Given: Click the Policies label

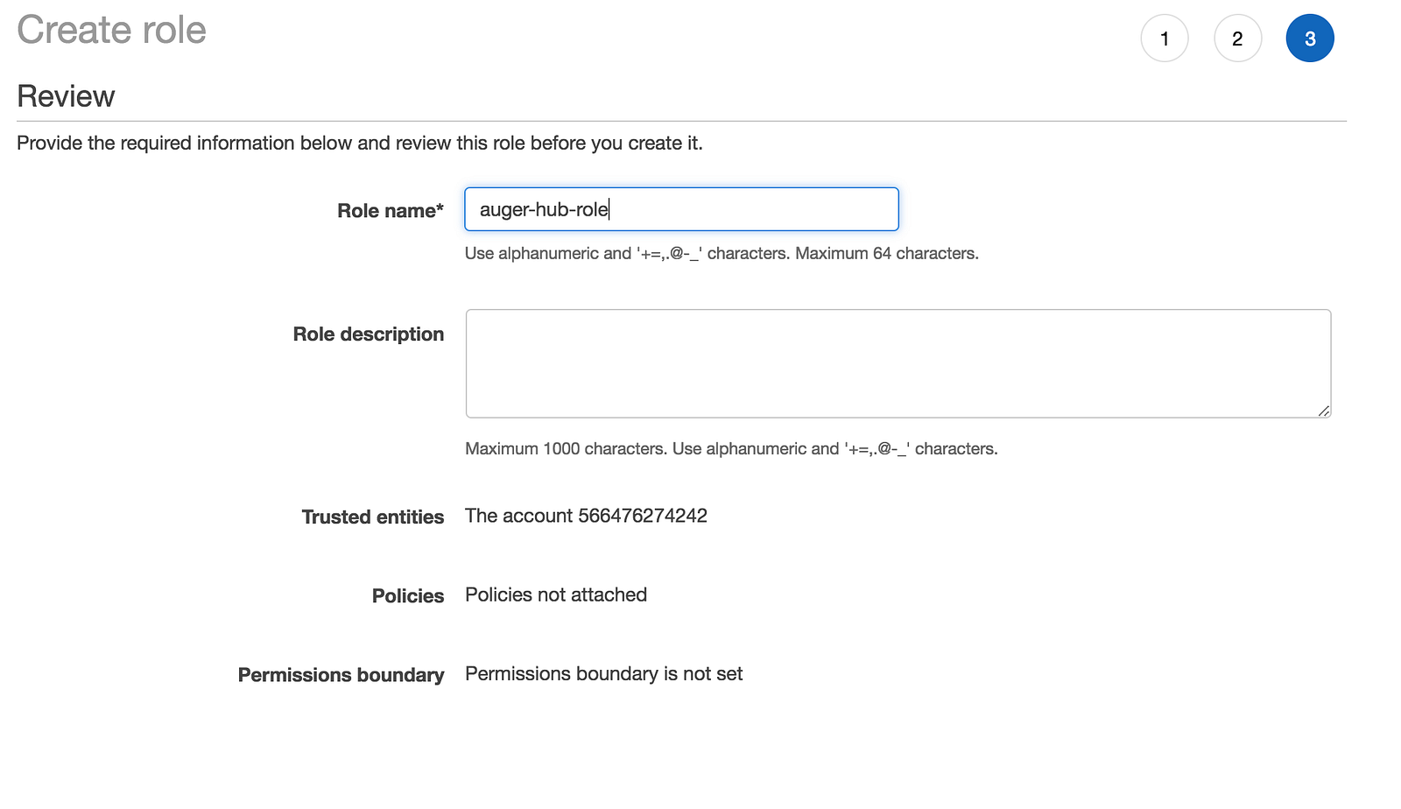Looking at the screenshot, I should [407, 596].
